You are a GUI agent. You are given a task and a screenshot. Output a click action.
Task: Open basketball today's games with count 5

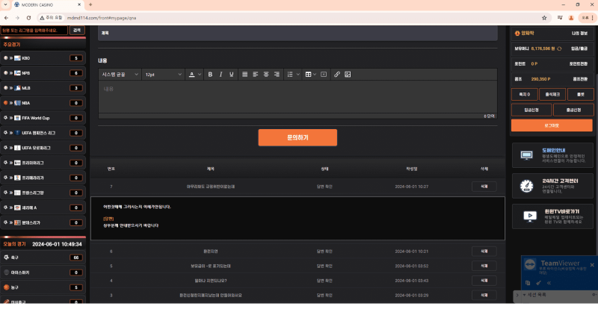pos(43,287)
